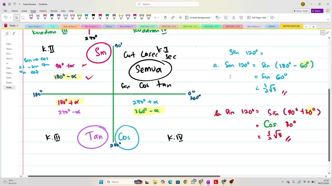Select the tan brown pen

[x=149, y=17]
